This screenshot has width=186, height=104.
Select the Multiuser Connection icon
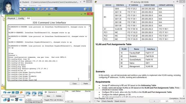(21, 100)
